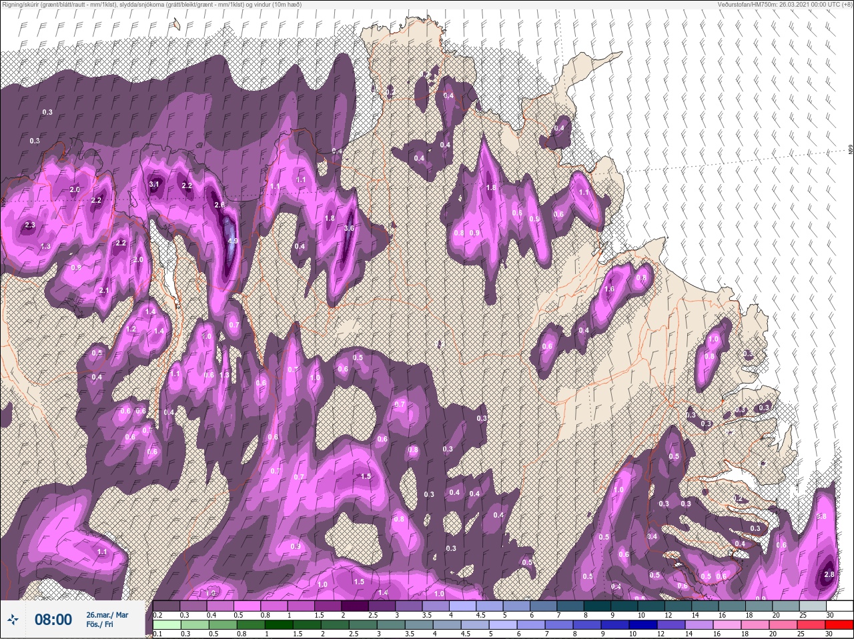Click lower-row red swatch between 25 and 30
This screenshot has width=854, height=639.
tap(812, 625)
